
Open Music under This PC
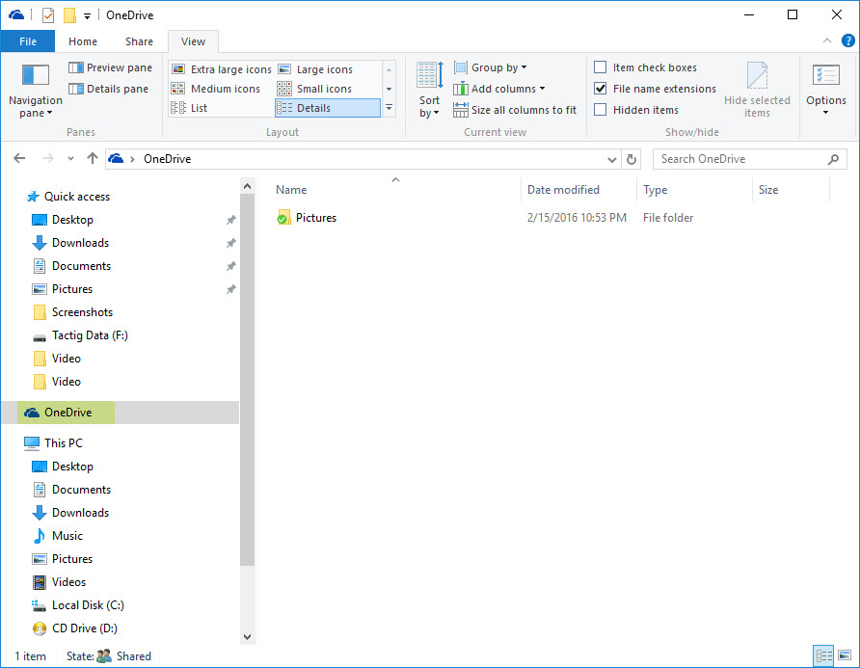click(x=67, y=536)
